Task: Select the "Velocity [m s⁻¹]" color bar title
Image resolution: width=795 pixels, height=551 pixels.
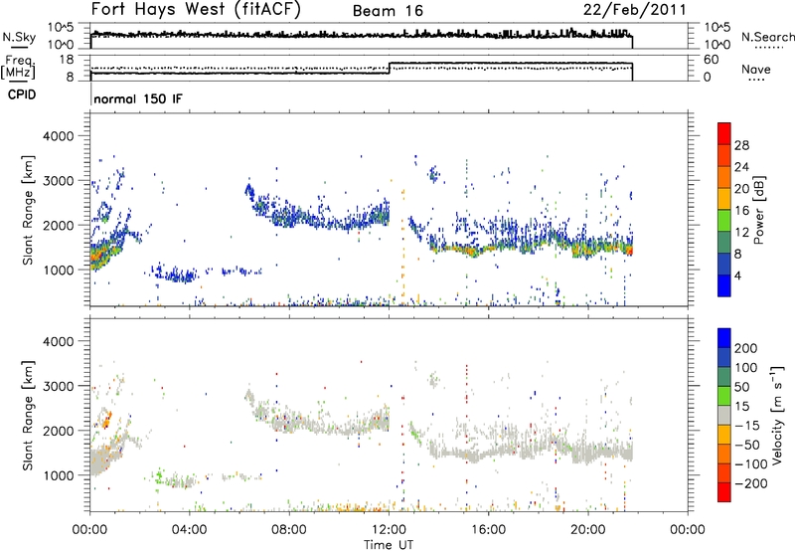Action: coord(777,415)
